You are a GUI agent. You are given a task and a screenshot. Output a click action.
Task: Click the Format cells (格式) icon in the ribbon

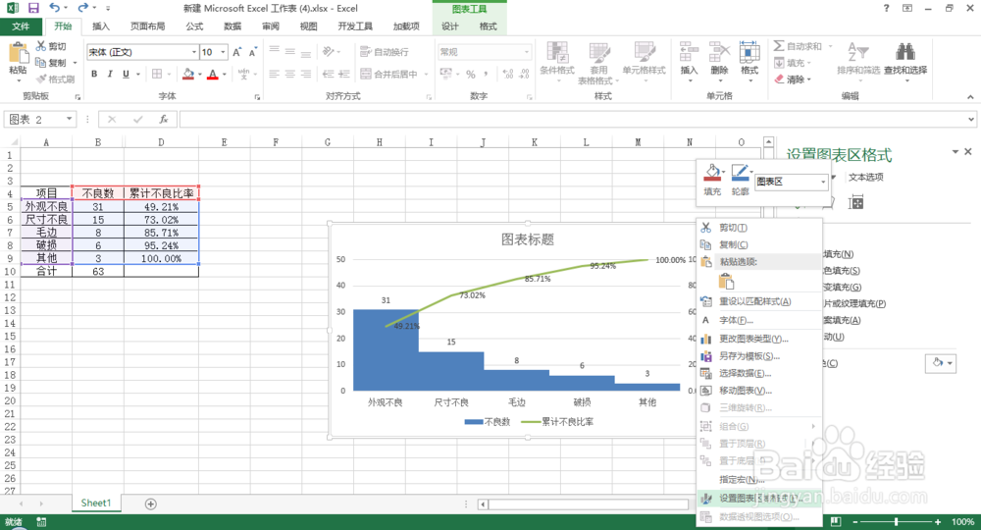749,53
